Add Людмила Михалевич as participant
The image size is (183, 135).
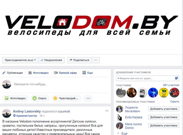click(x=164, y=109)
